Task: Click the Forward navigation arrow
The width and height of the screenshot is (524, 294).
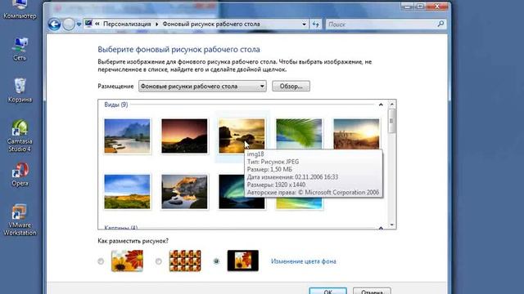Action: [x=69, y=24]
